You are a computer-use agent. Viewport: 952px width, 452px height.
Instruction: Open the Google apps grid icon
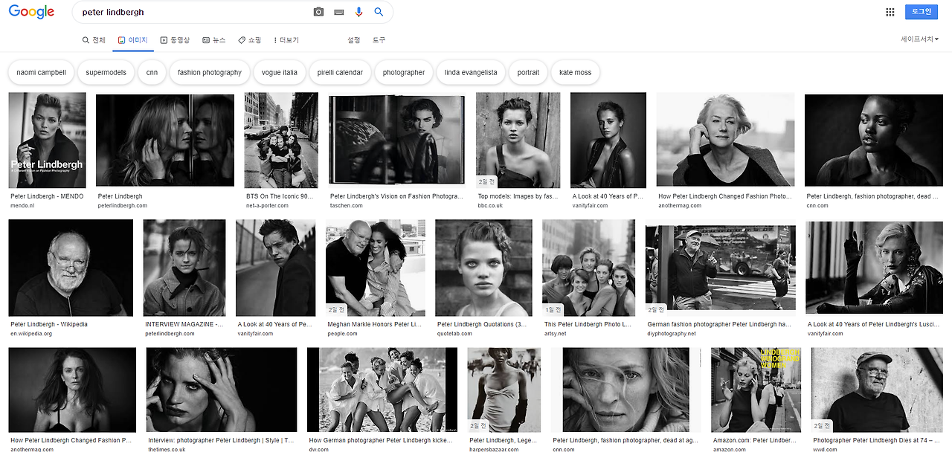click(x=890, y=11)
